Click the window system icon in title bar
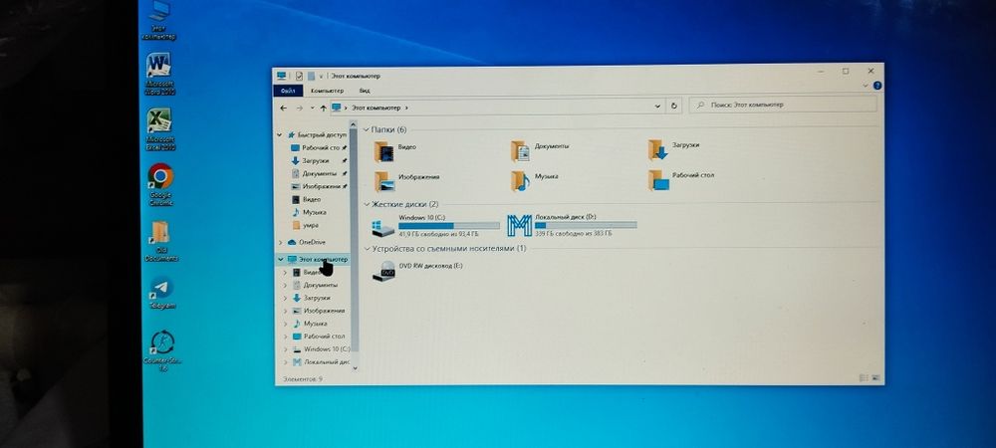This screenshot has height=448, width=996. pyautogui.click(x=282, y=76)
